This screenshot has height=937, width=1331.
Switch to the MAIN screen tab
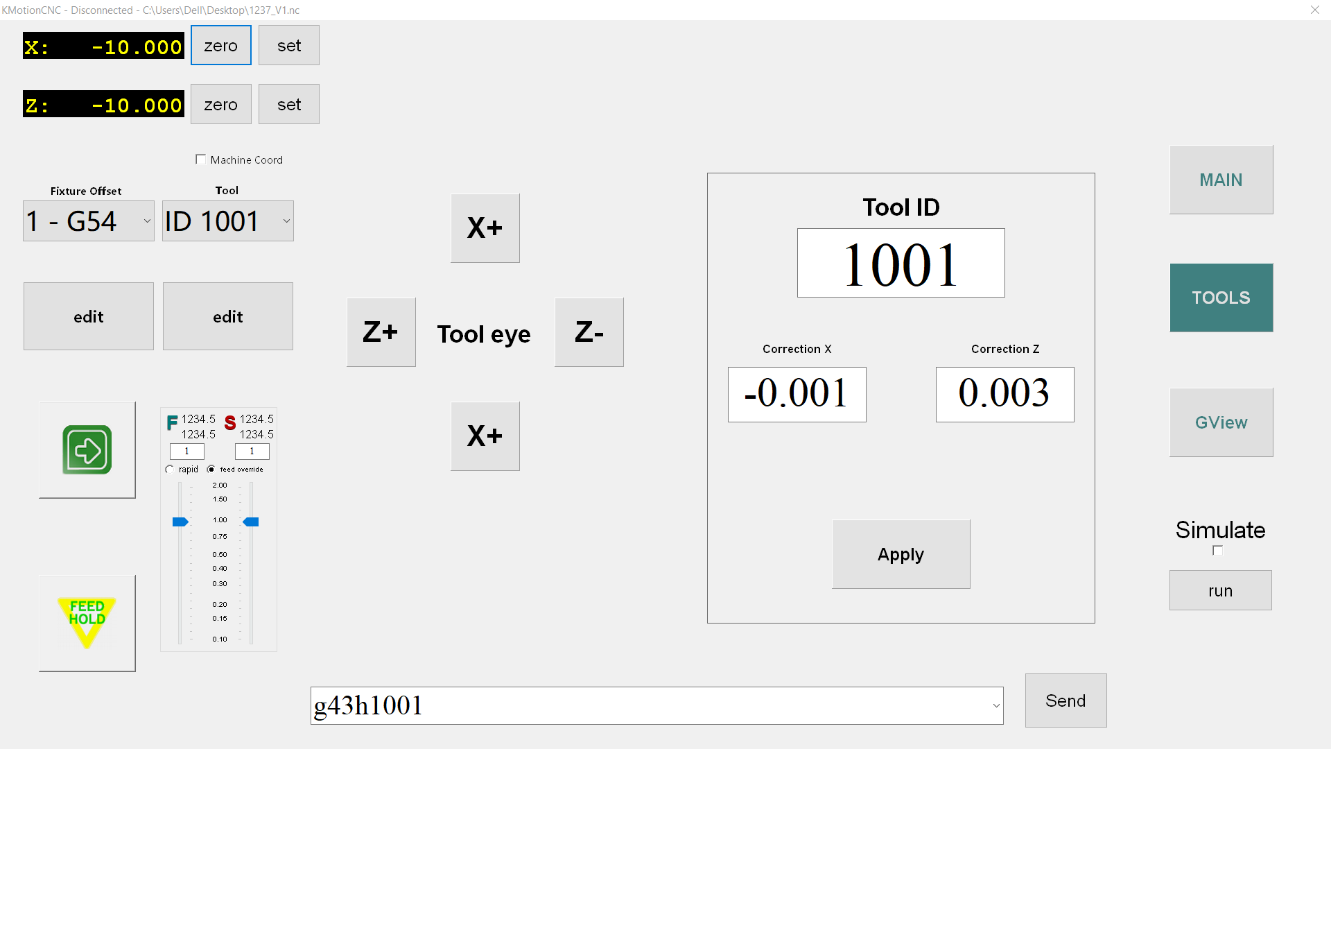tap(1221, 180)
